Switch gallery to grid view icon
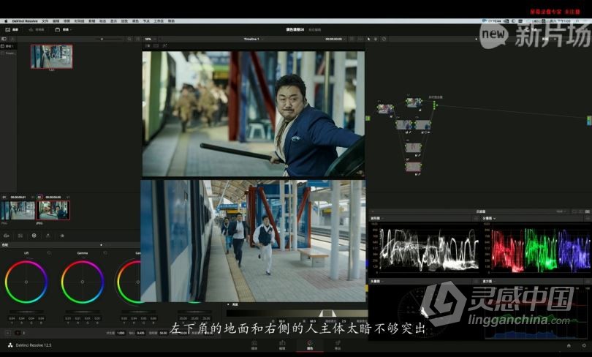 point(138,39)
